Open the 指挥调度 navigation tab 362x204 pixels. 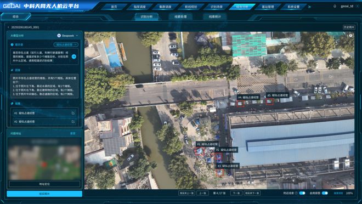pos(140,7)
